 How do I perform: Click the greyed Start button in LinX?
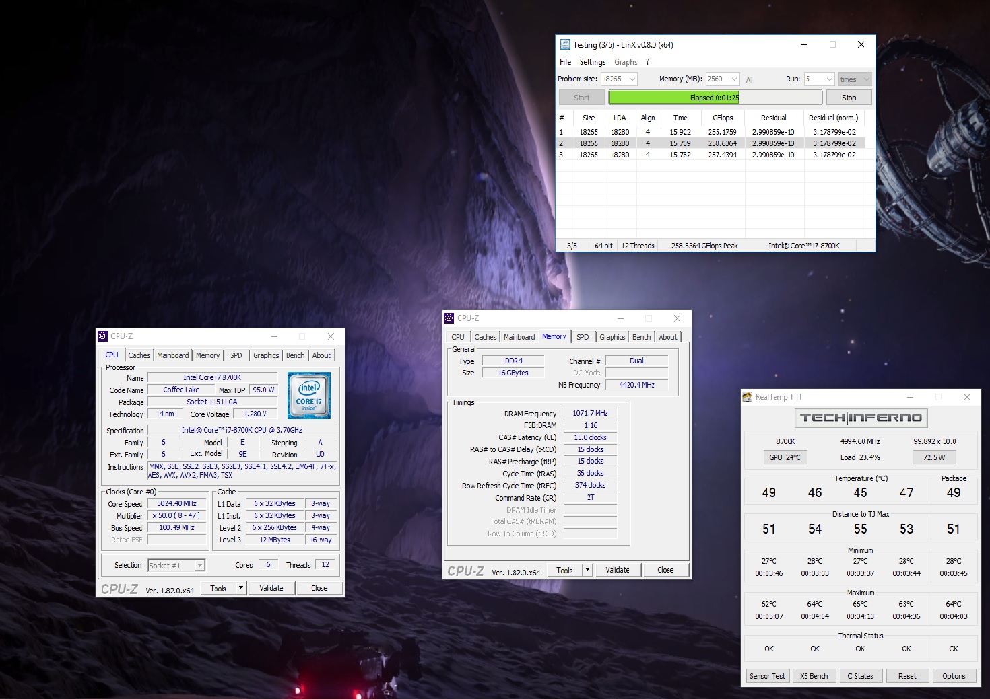pyautogui.click(x=581, y=98)
